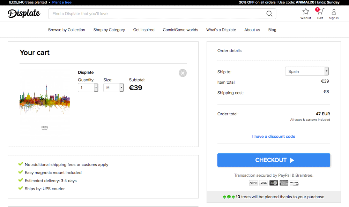Click the VISA payment icon

(263, 183)
